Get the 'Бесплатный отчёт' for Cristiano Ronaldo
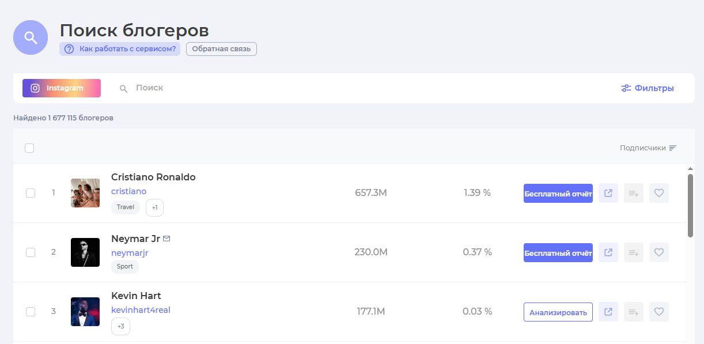 click(558, 194)
